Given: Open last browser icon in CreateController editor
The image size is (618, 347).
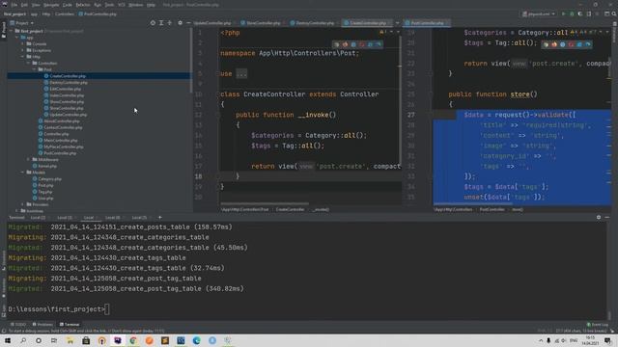Looking at the screenshot, I should point(379,44).
